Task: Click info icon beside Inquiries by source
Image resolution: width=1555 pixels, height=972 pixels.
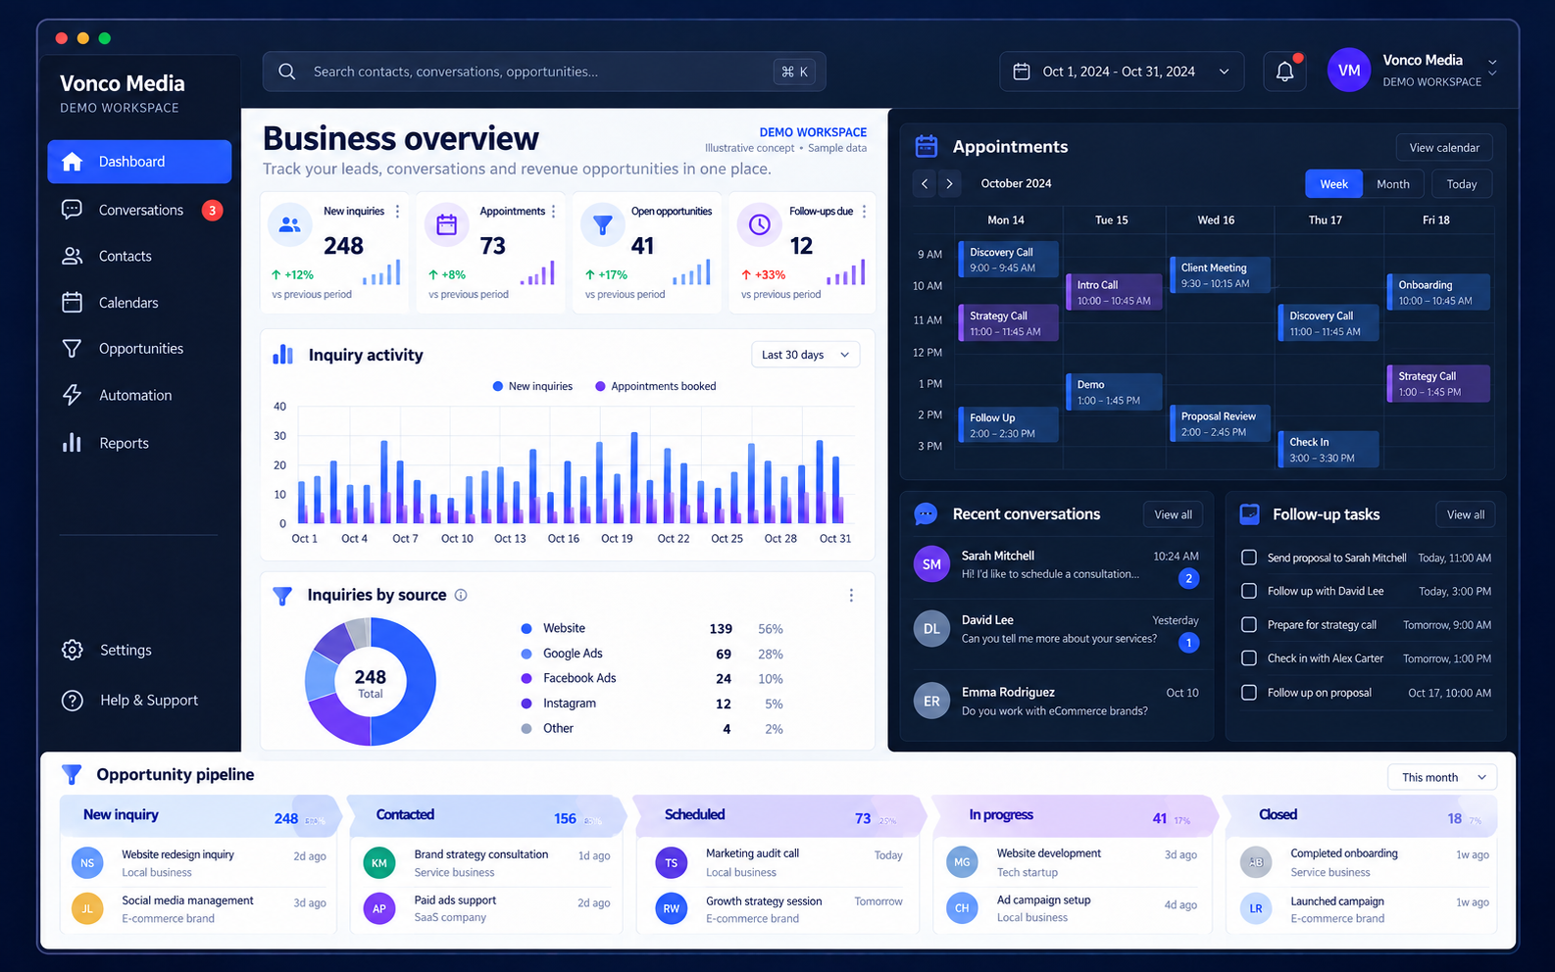Action: click(461, 595)
